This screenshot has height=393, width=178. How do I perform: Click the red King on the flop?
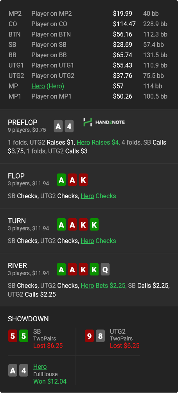(x=83, y=180)
